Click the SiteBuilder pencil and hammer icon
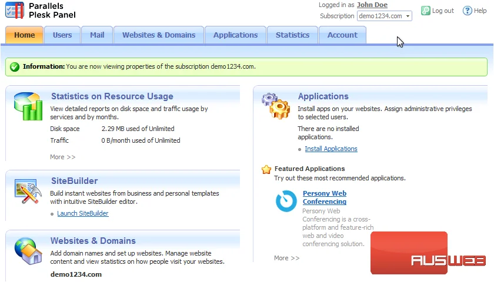Viewport: 494px width, 282px height. pos(28,191)
